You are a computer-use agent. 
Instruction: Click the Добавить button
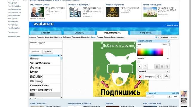pyautogui.click(x=35, y=52)
